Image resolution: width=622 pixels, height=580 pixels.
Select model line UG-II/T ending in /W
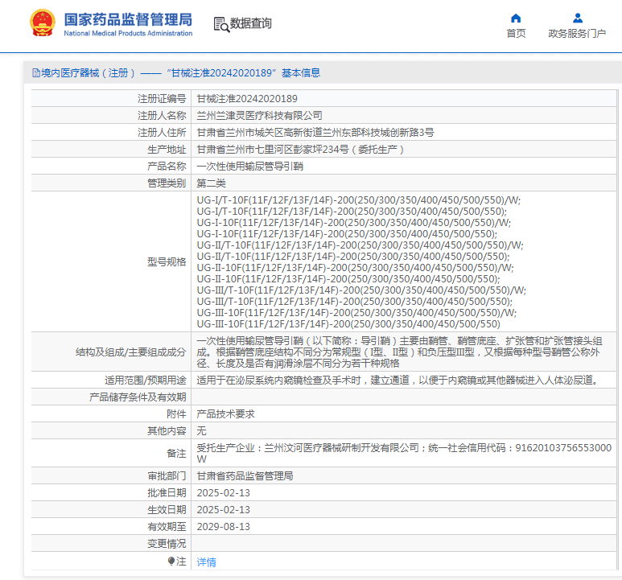click(x=360, y=245)
